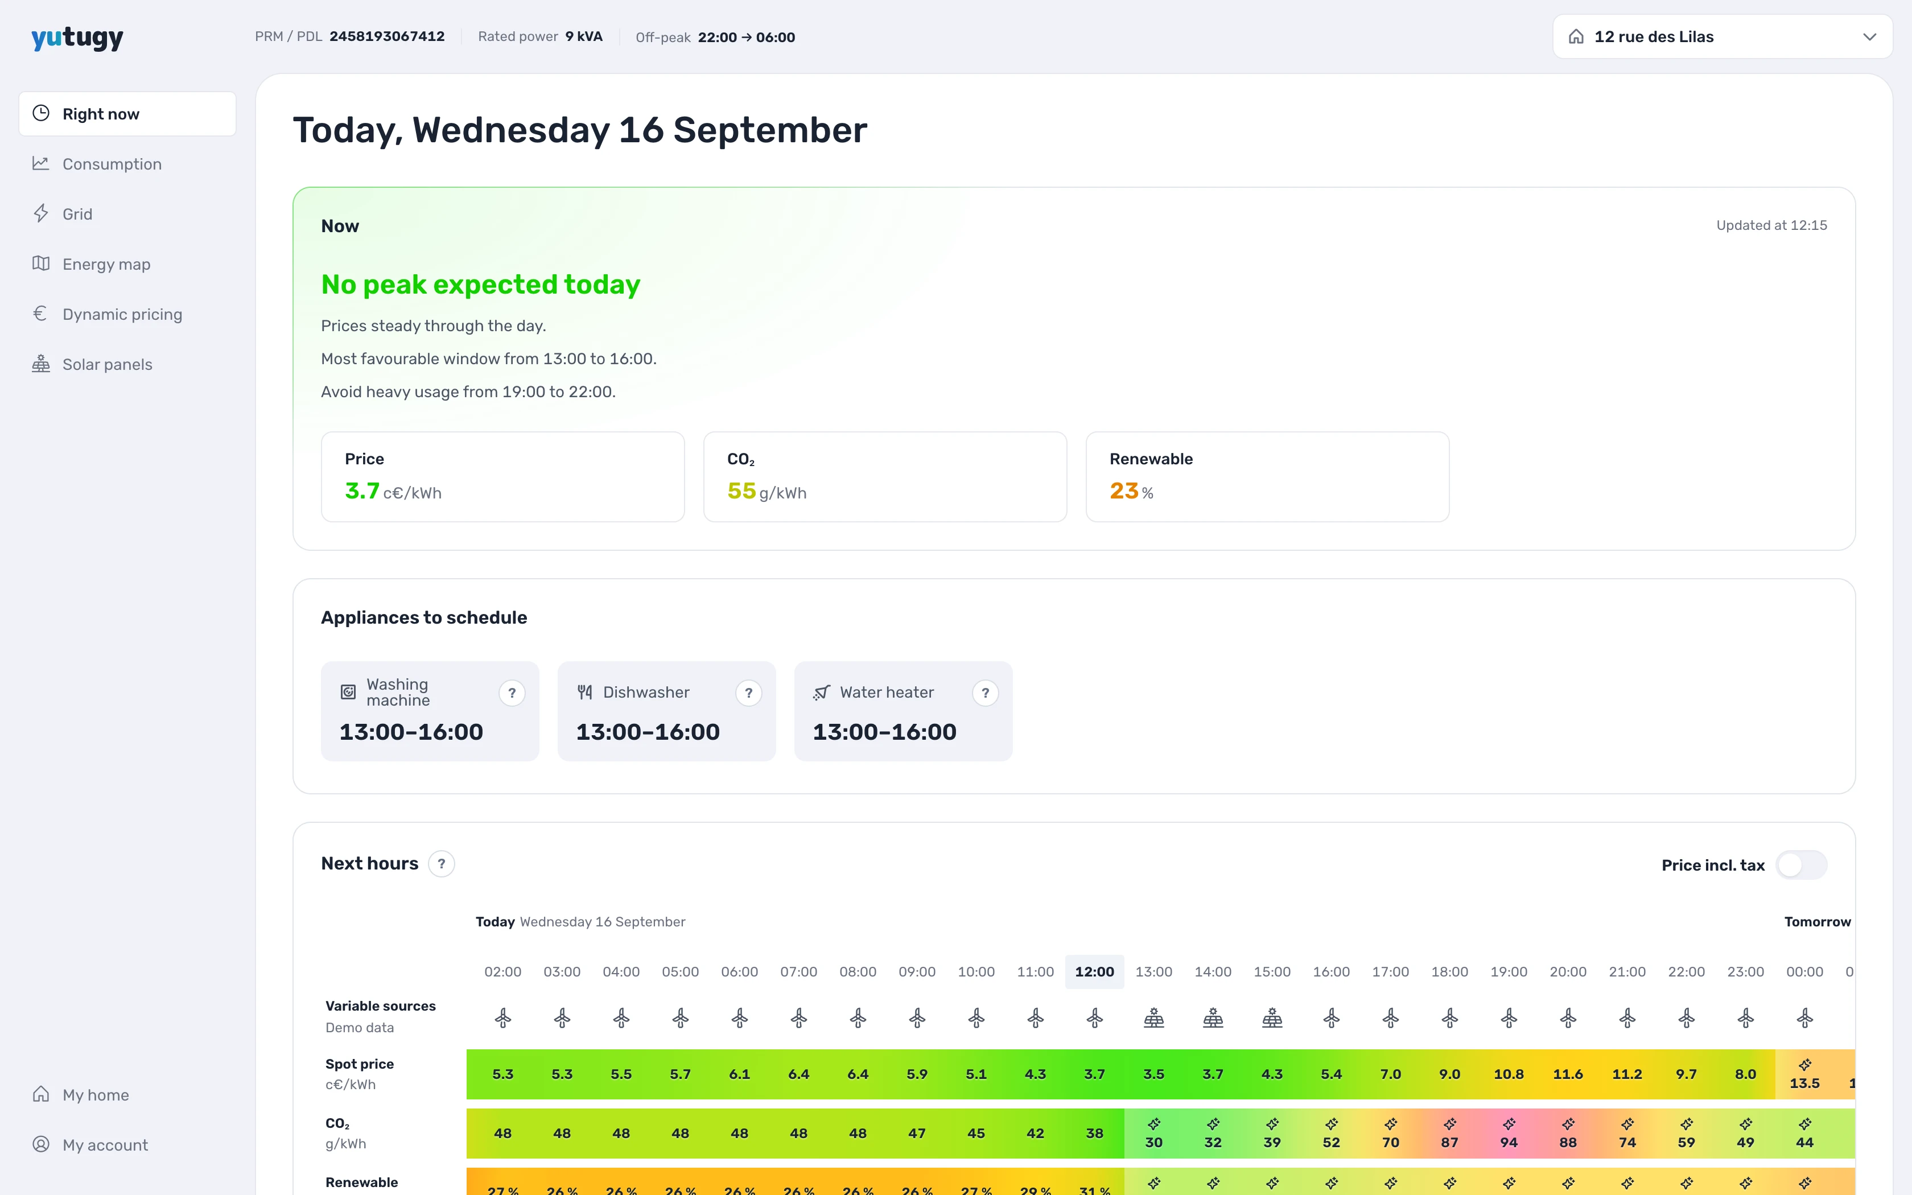Open the Next hours help tooltip

pyautogui.click(x=442, y=864)
